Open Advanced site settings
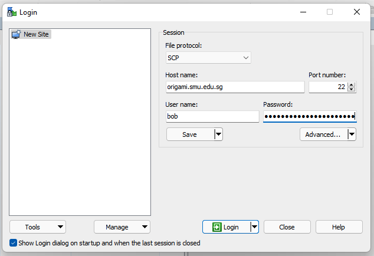 (x=323, y=134)
